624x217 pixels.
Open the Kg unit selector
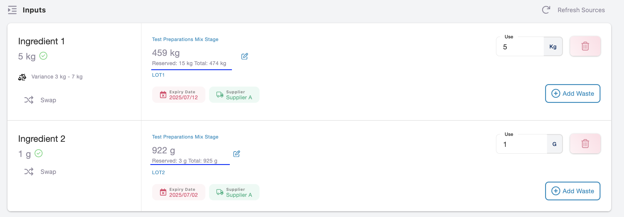pyautogui.click(x=553, y=47)
